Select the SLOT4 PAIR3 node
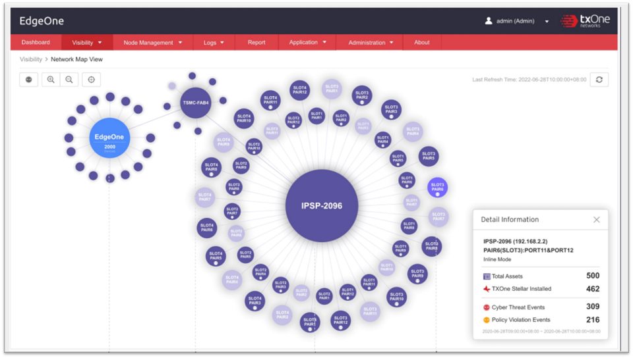Screen dimensions: 633x358 255,301
